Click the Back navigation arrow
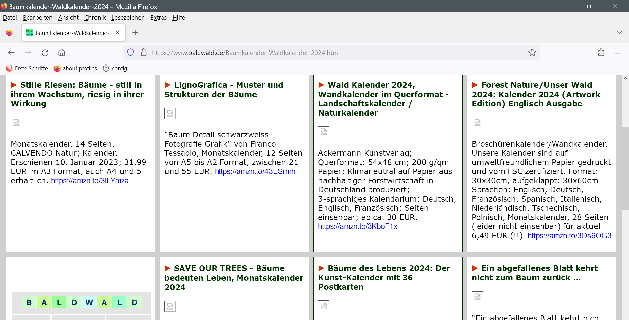The image size is (629, 320). (x=11, y=53)
